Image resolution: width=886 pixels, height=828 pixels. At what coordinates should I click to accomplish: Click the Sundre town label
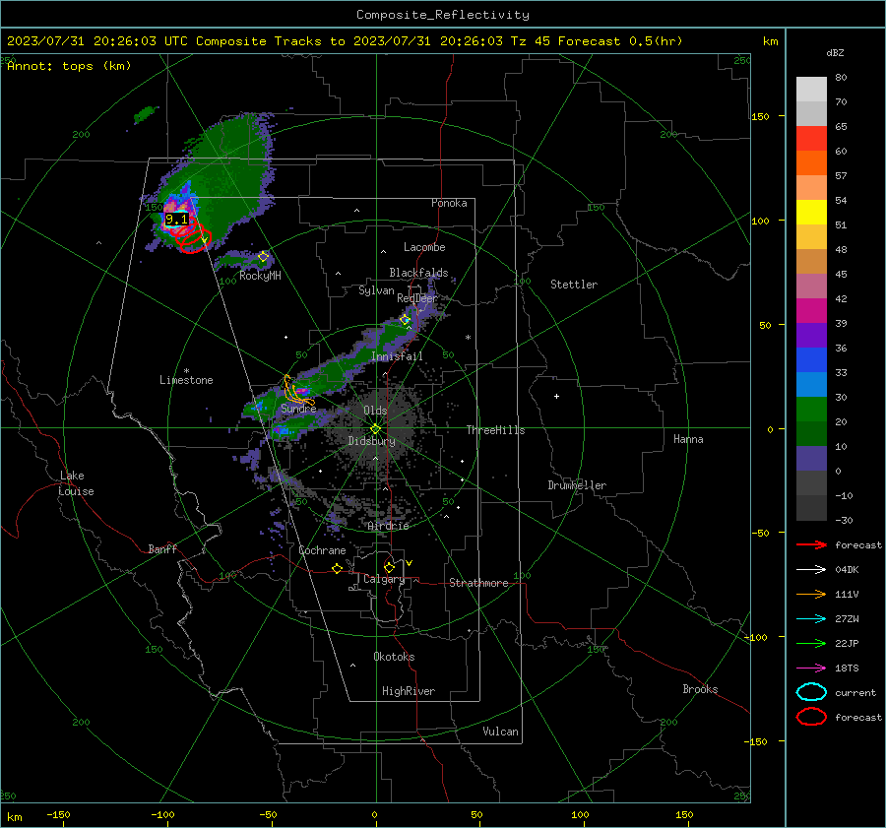(298, 408)
